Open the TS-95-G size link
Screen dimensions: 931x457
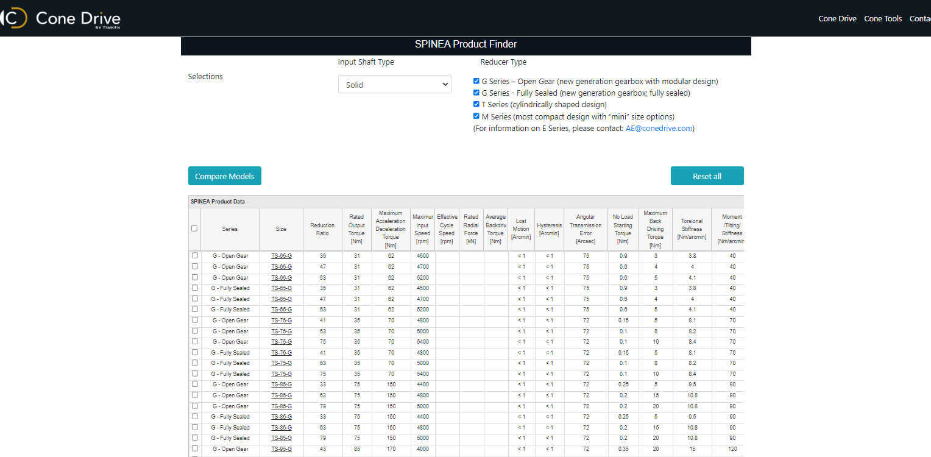281,449
